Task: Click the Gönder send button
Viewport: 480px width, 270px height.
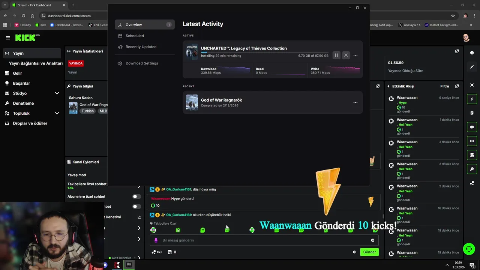Action: point(369,252)
